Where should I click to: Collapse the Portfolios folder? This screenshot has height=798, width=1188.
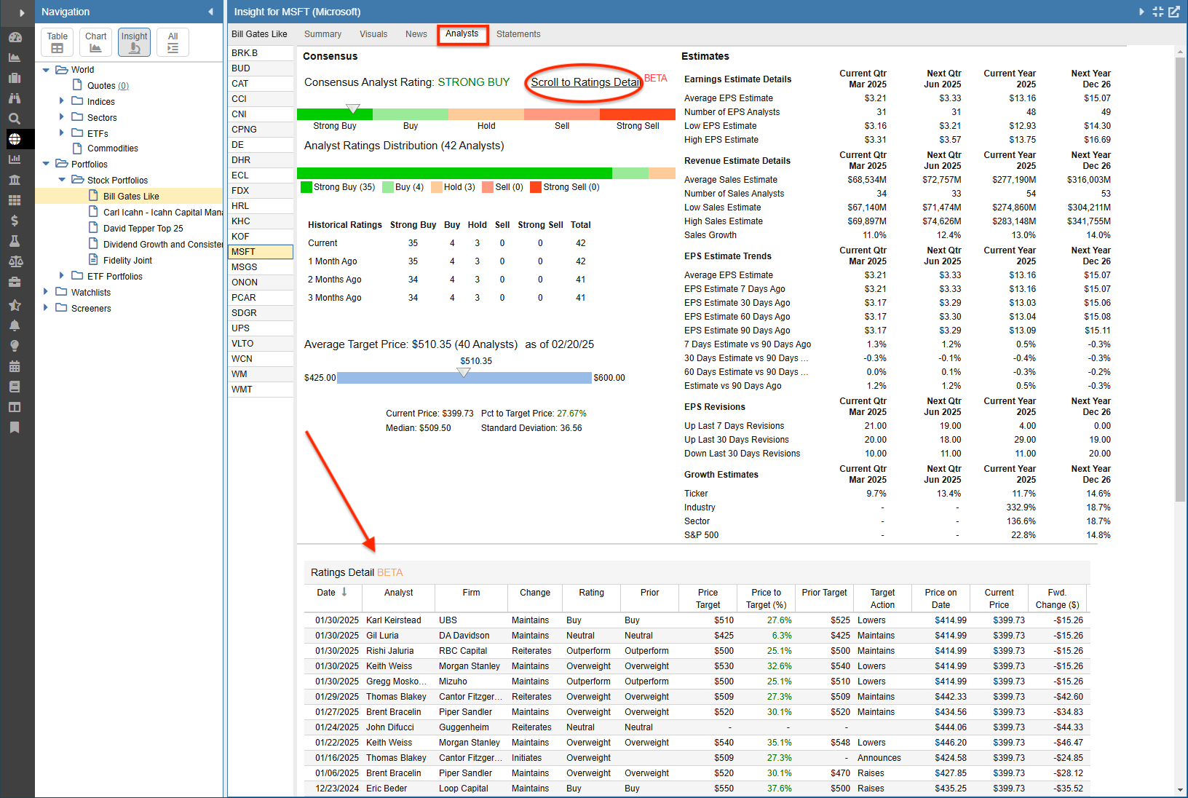[47, 164]
